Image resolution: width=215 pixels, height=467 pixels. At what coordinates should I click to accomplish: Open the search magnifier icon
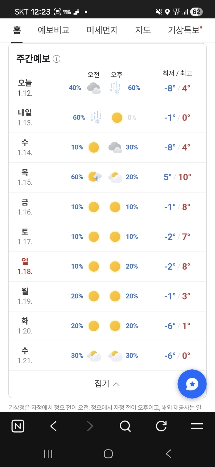[x=125, y=426]
